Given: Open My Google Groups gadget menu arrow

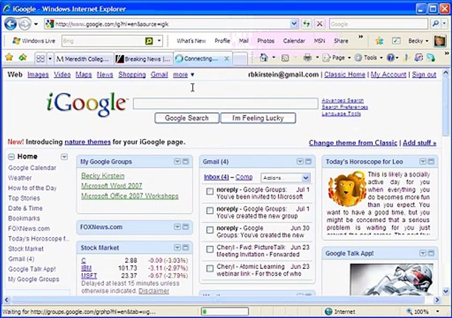Looking at the screenshot, I should pos(177,161).
